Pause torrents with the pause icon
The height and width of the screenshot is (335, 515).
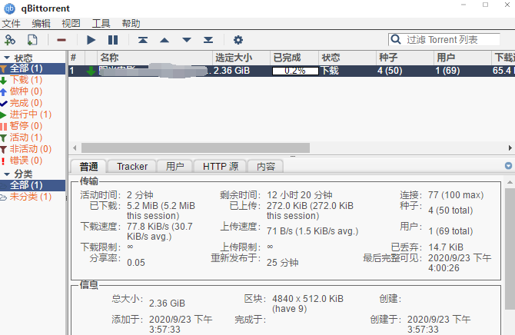coord(113,40)
